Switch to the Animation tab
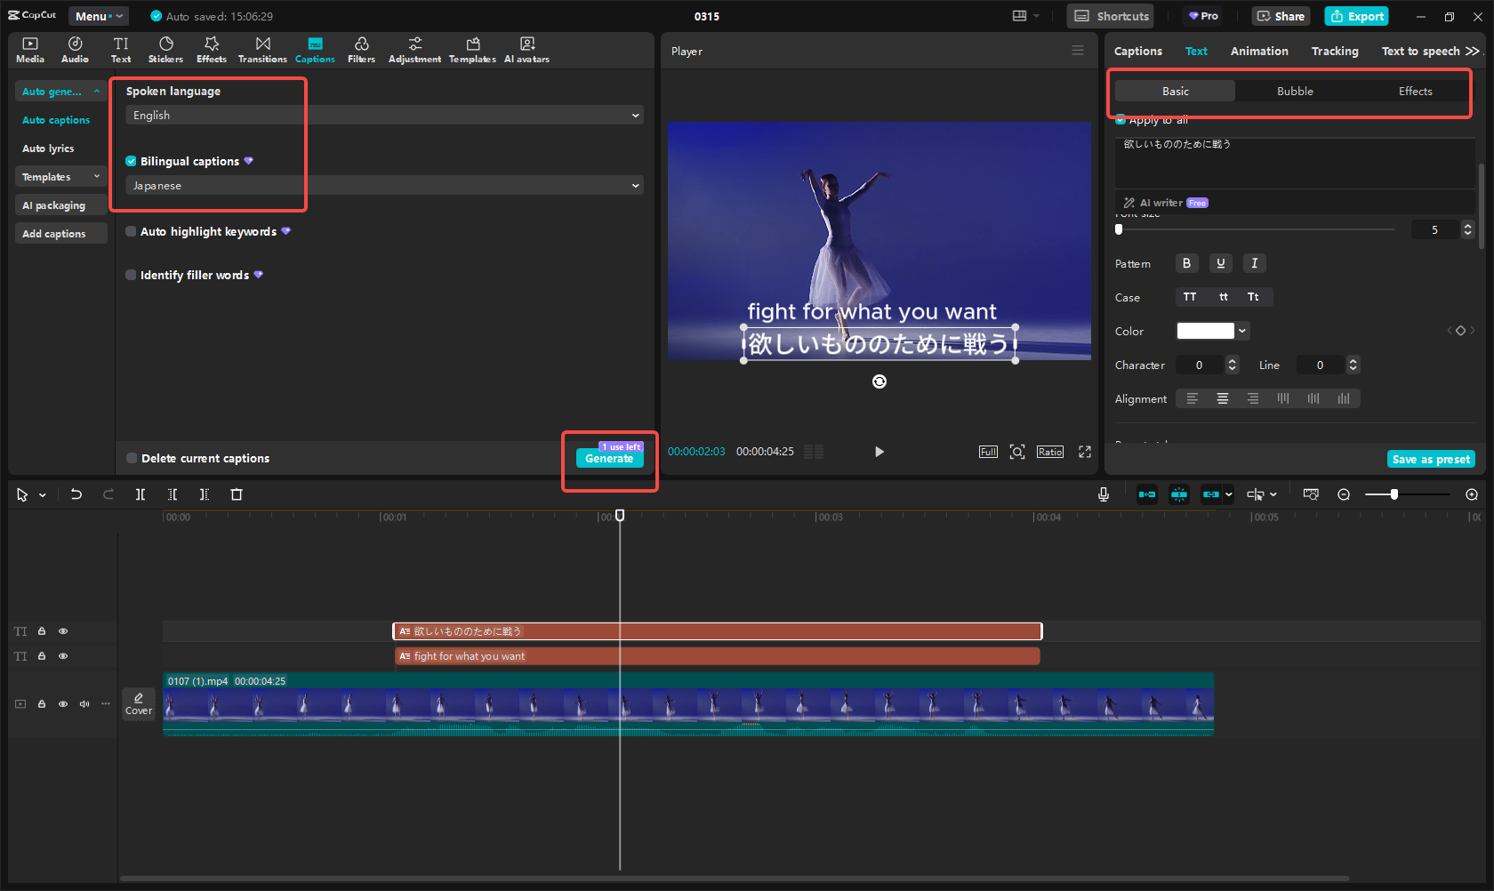 (x=1258, y=52)
